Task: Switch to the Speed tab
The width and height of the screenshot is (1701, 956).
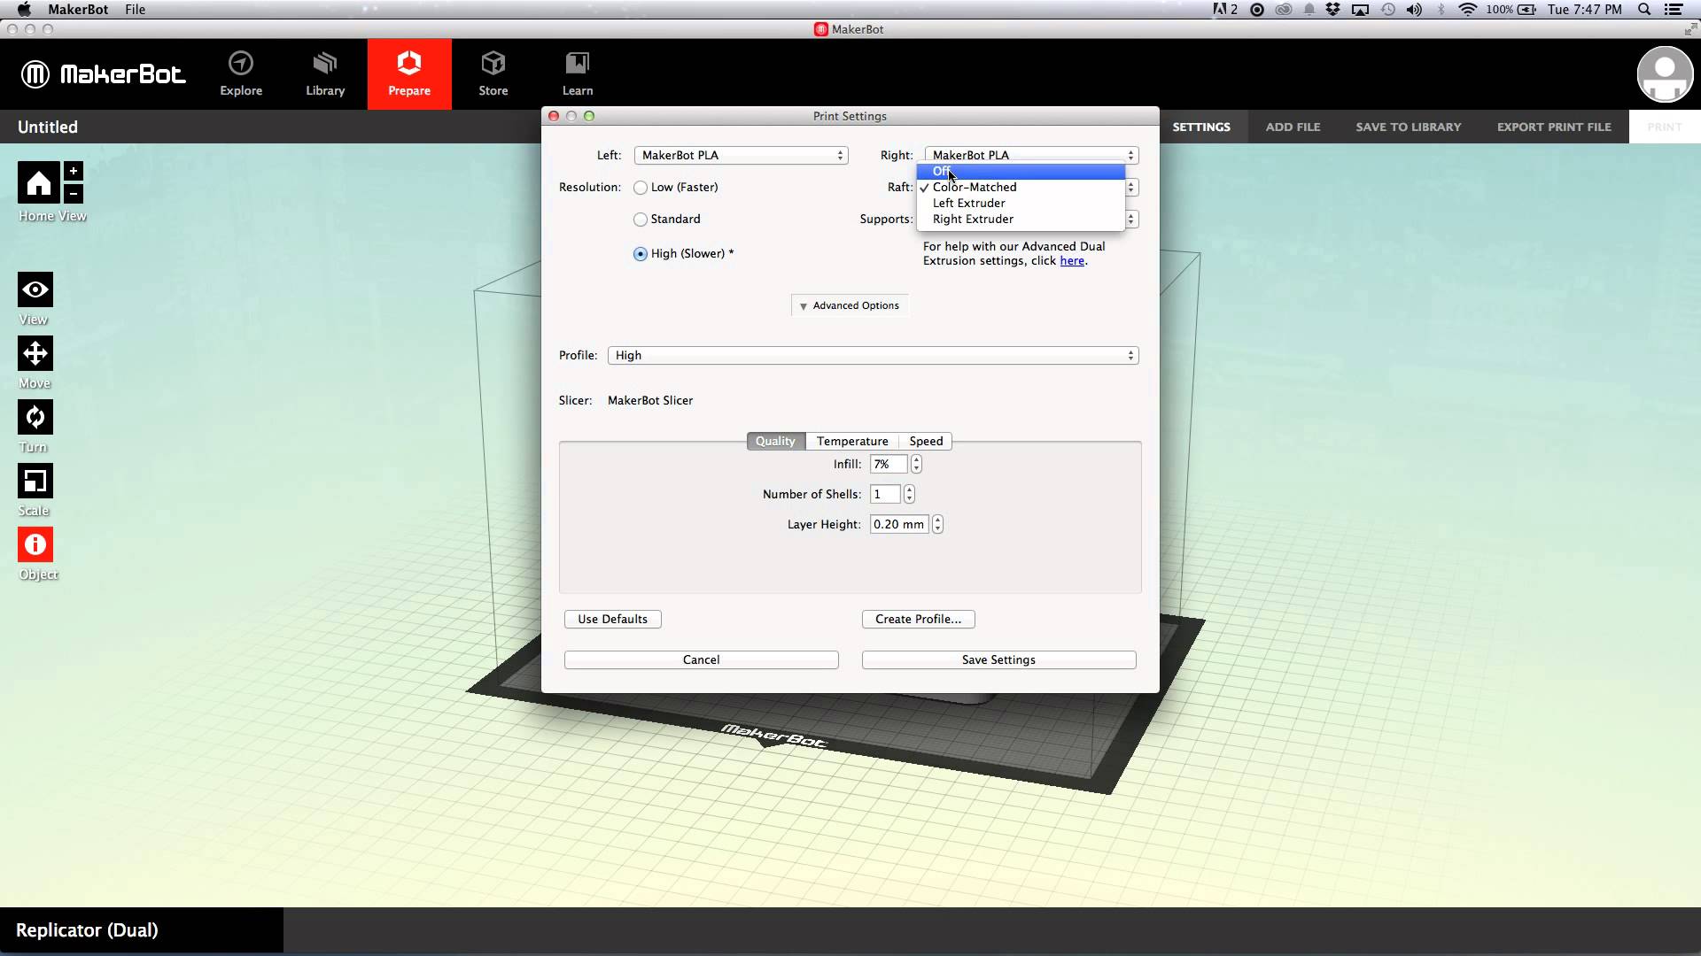Action: (926, 442)
